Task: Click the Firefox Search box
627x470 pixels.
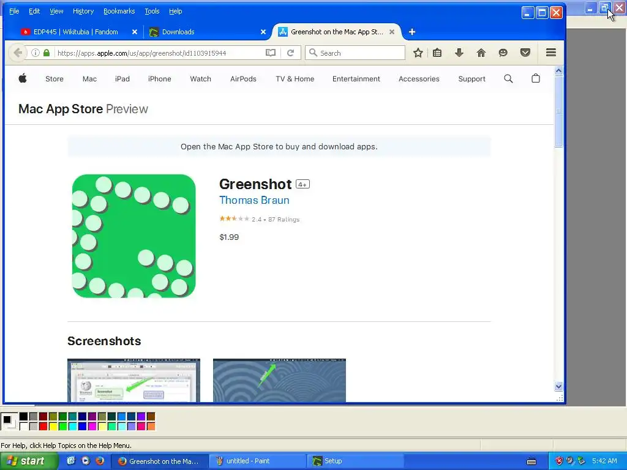Action: tap(355, 53)
